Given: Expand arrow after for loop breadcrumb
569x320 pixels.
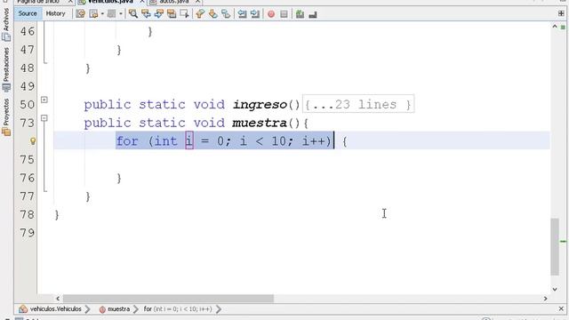Looking at the screenshot, I should tap(219, 309).
